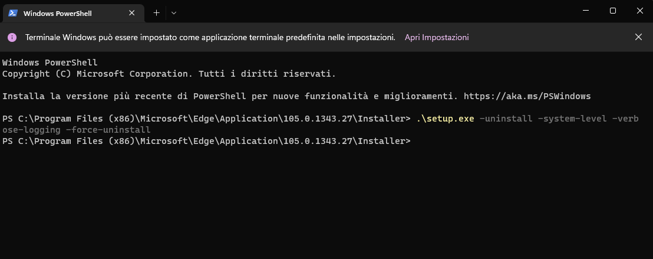
Task: Click the .\setup.exe command text
Action: 445,119
